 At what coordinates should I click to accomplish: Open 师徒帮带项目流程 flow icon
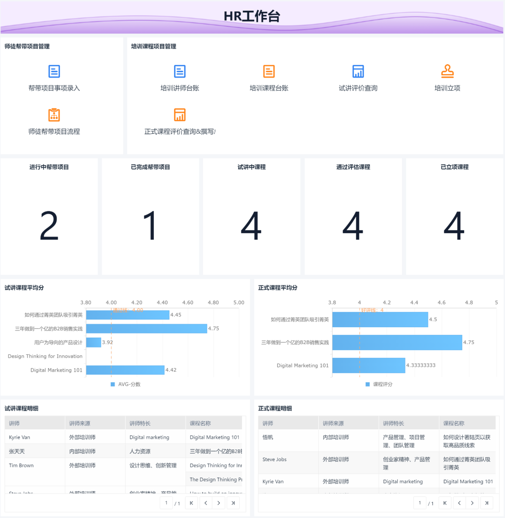(x=54, y=115)
